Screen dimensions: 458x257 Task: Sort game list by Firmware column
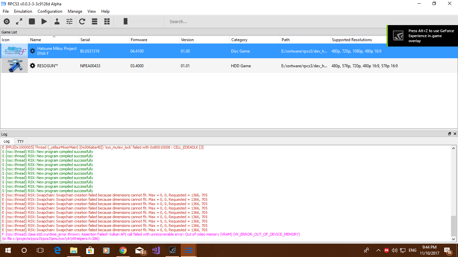pyautogui.click(x=154, y=39)
